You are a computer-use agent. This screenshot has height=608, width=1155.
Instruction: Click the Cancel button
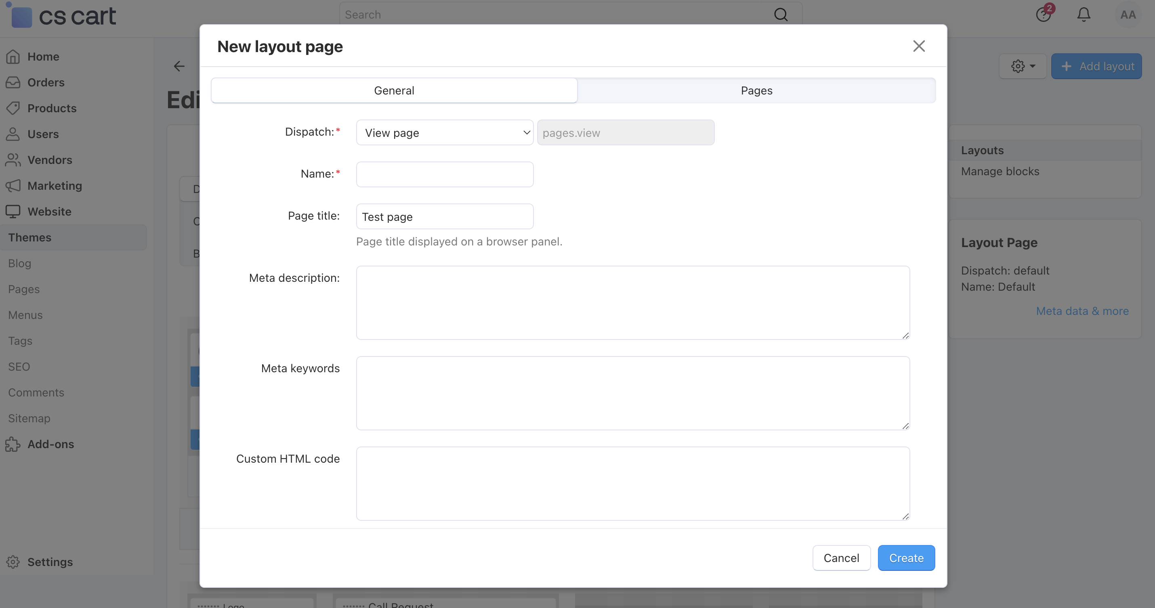coord(841,558)
